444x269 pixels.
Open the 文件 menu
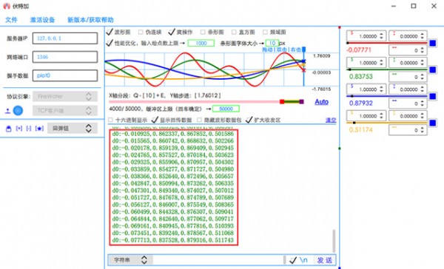tap(11, 20)
